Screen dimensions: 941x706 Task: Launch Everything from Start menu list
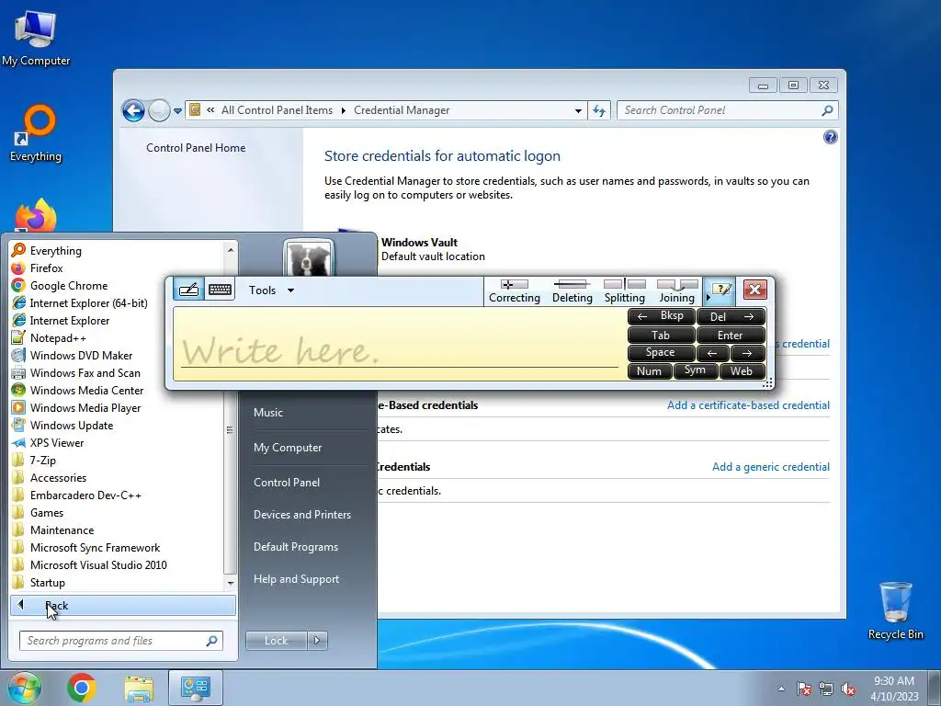118,250
